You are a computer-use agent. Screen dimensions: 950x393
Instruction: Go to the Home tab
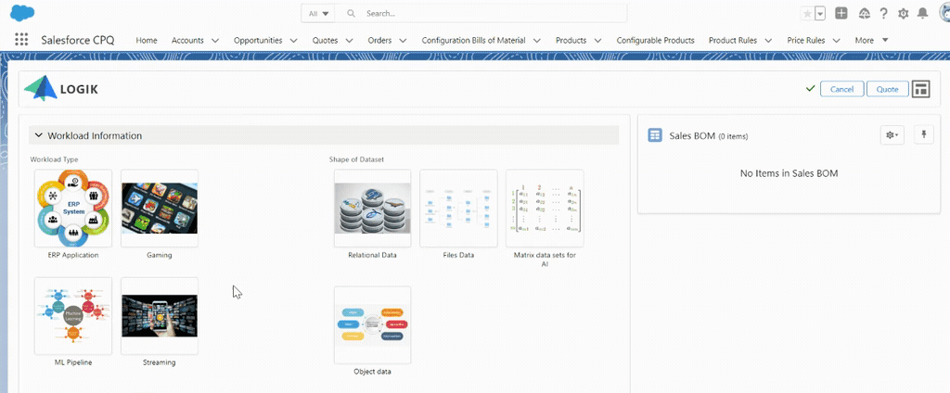(x=147, y=41)
